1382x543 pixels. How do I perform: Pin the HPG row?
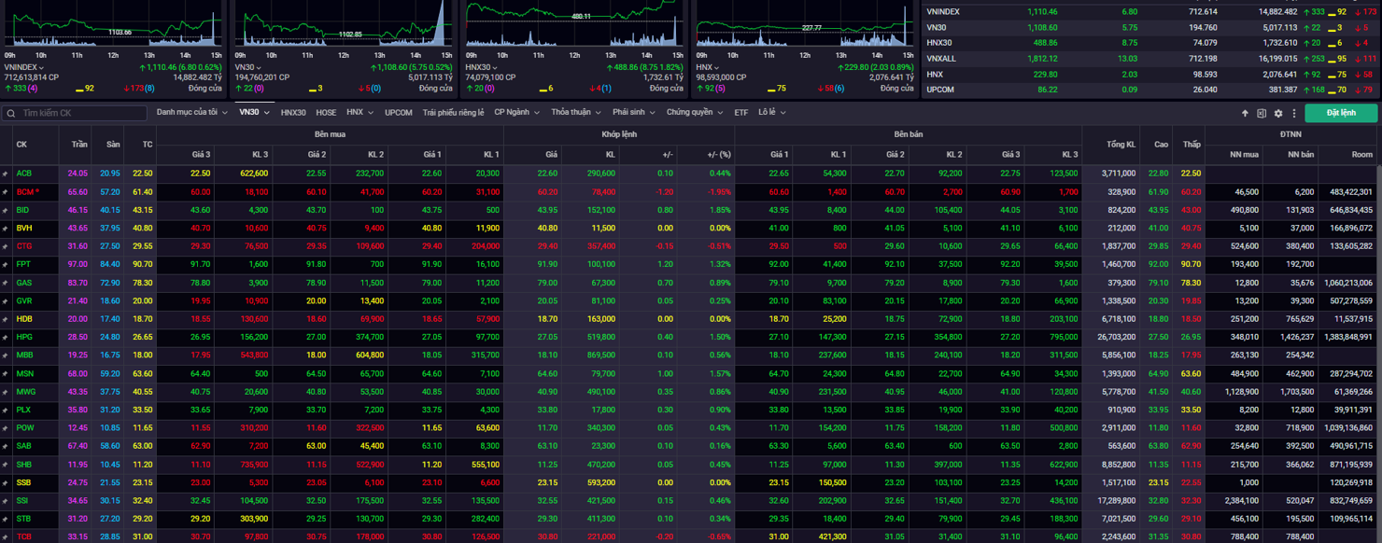click(x=5, y=338)
